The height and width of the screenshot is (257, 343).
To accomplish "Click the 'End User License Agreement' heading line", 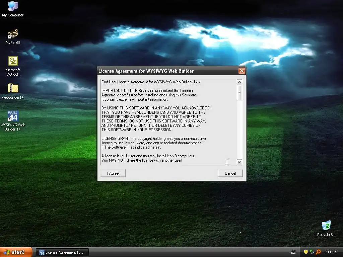I will (x=151, y=82).
